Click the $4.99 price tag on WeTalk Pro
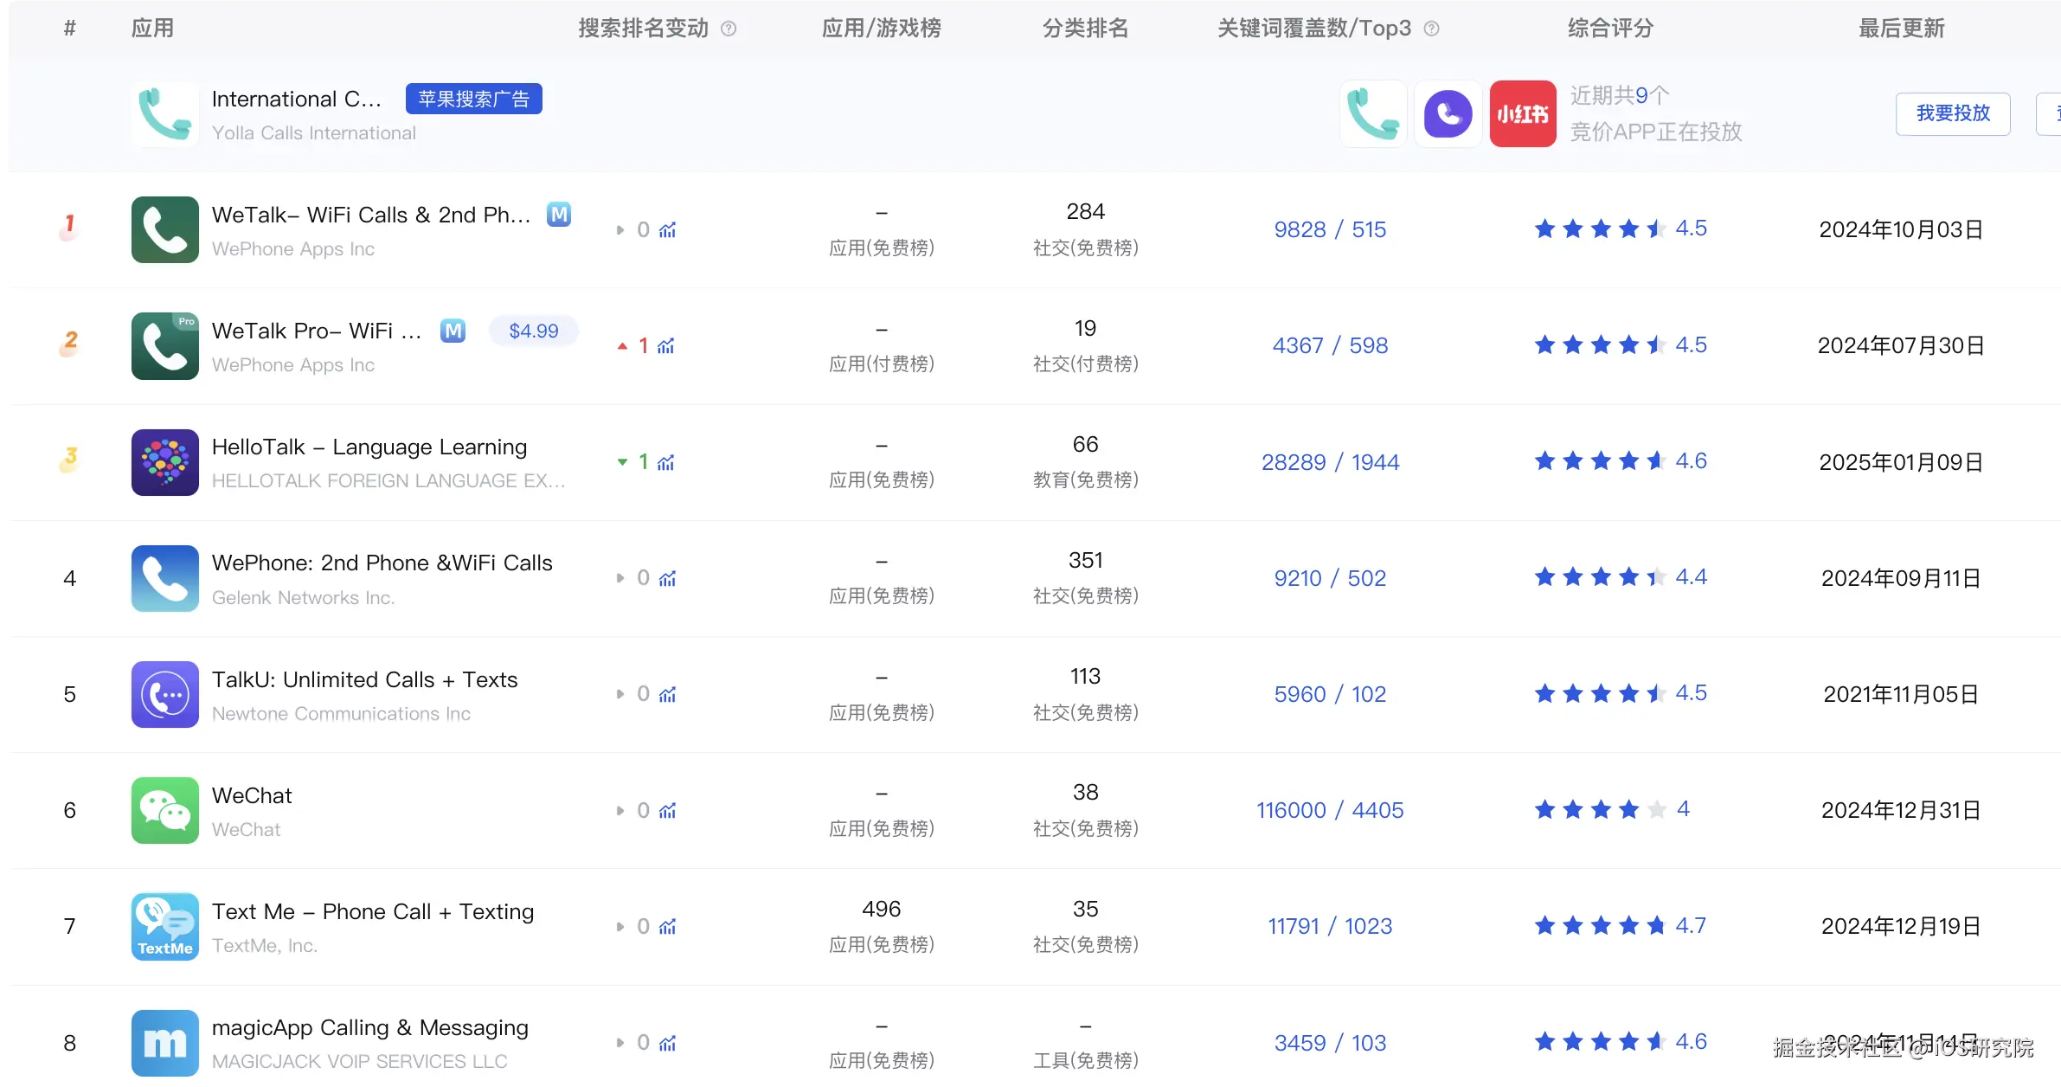This screenshot has height=1087, width=2061. 533,331
